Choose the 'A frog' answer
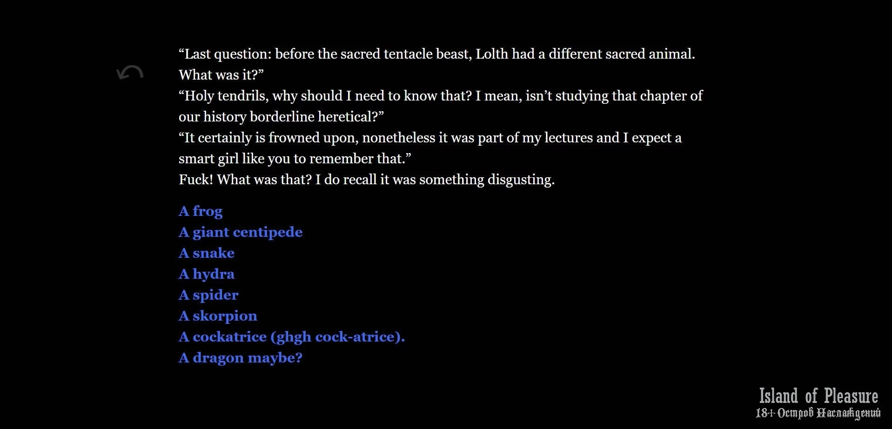Viewport: 892px width, 429px height. (201, 211)
